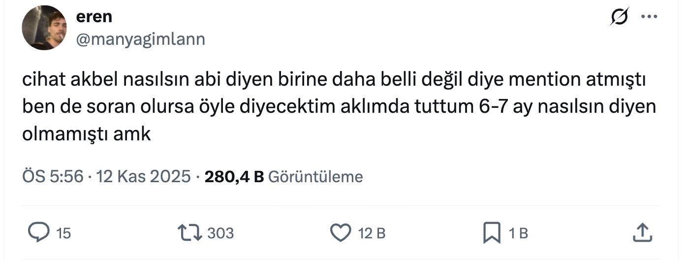688x260 pixels.
Task: Click the reply count "15"
Action: 63,233
